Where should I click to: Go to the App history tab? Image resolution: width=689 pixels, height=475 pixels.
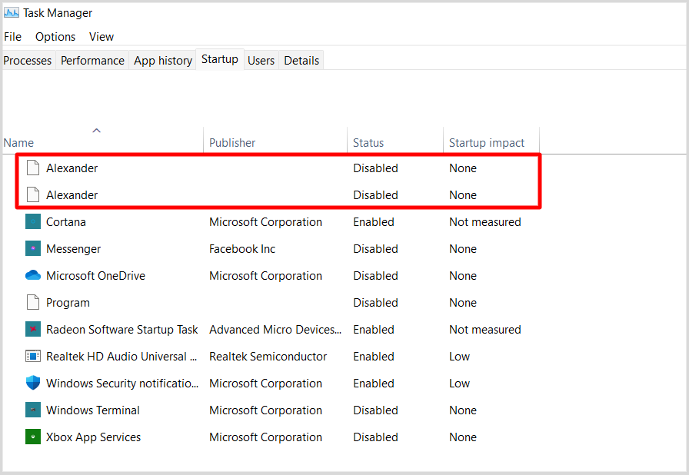pyautogui.click(x=163, y=61)
